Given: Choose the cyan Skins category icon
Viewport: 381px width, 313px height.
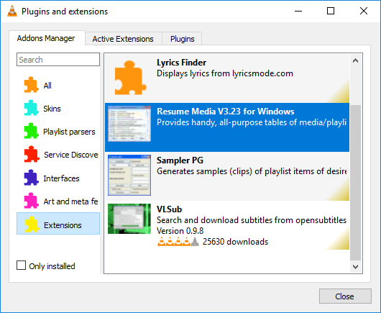Looking at the screenshot, I should 31,108.
